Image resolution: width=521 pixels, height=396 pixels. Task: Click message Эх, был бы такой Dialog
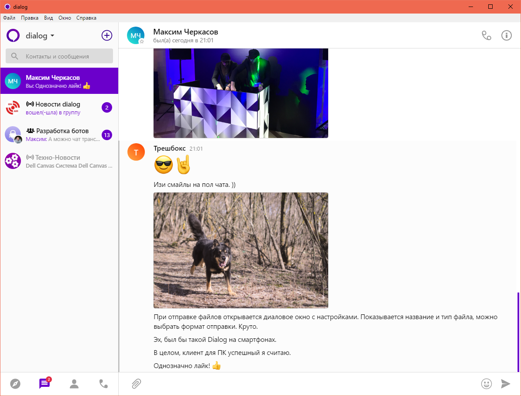(215, 340)
